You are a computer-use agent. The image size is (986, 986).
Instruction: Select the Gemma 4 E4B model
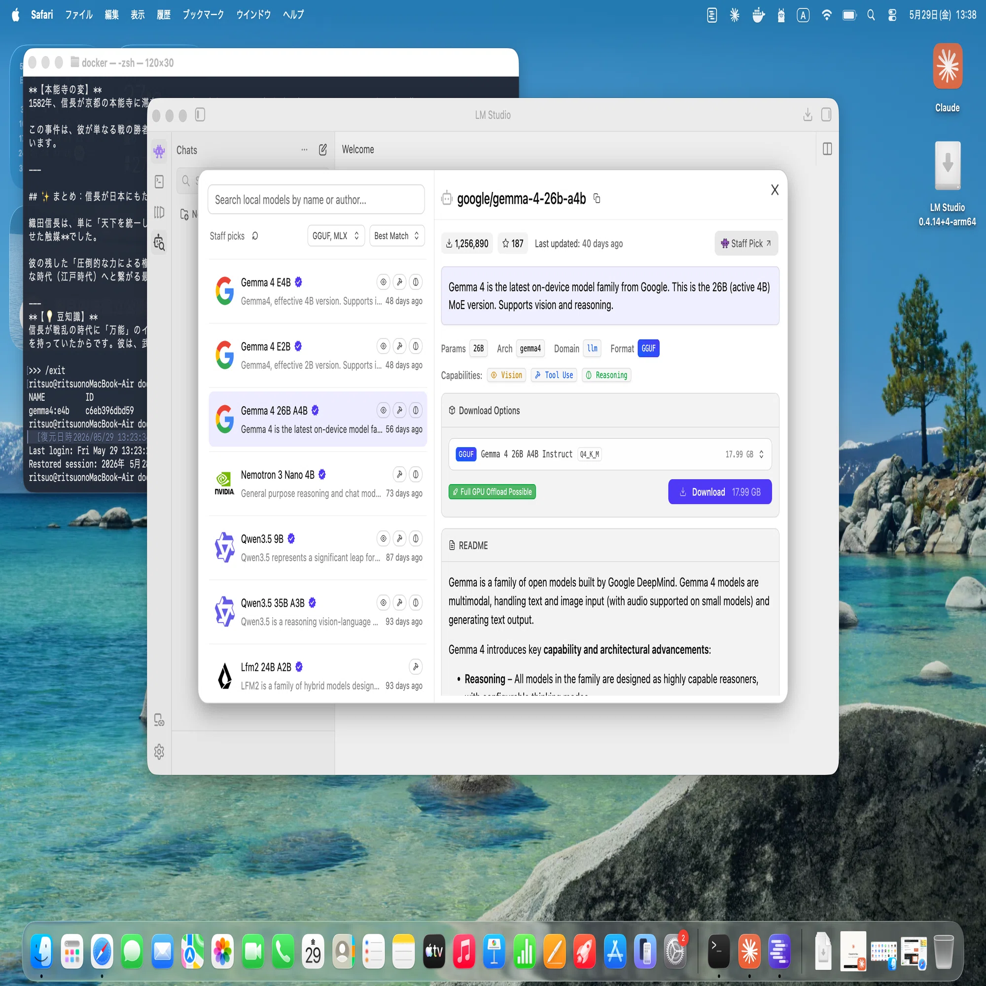pyautogui.click(x=317, y=291)
